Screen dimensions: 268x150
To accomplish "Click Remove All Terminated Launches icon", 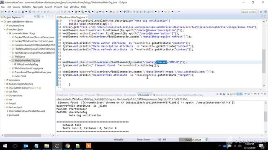I will pos(224,94).
